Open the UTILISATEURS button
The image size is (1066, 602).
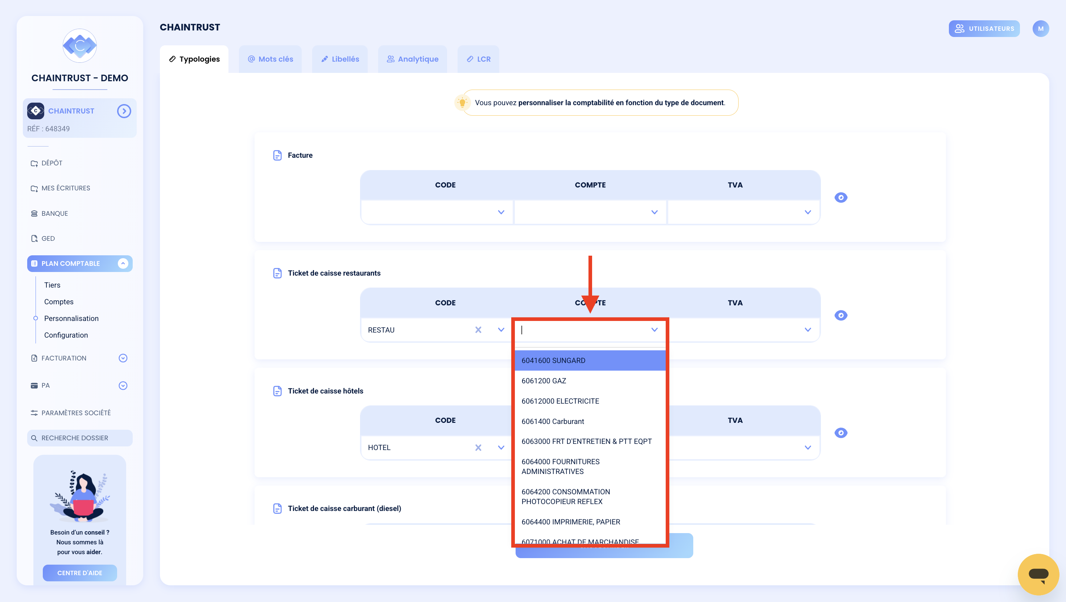pyautogui.click(x=984, y=29)
